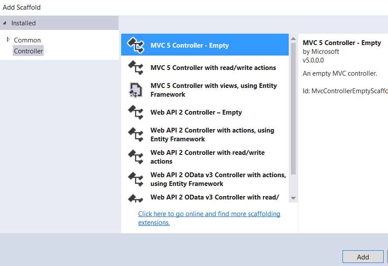Click the Web API 2 actions Entity Framework icon
388x266 pixels.
[x=136, y=134]
